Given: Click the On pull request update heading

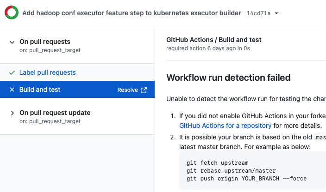Looking at the screenshot, I should (x=55, y=113).
